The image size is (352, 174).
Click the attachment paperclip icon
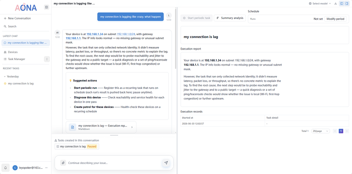pos(63,163)
